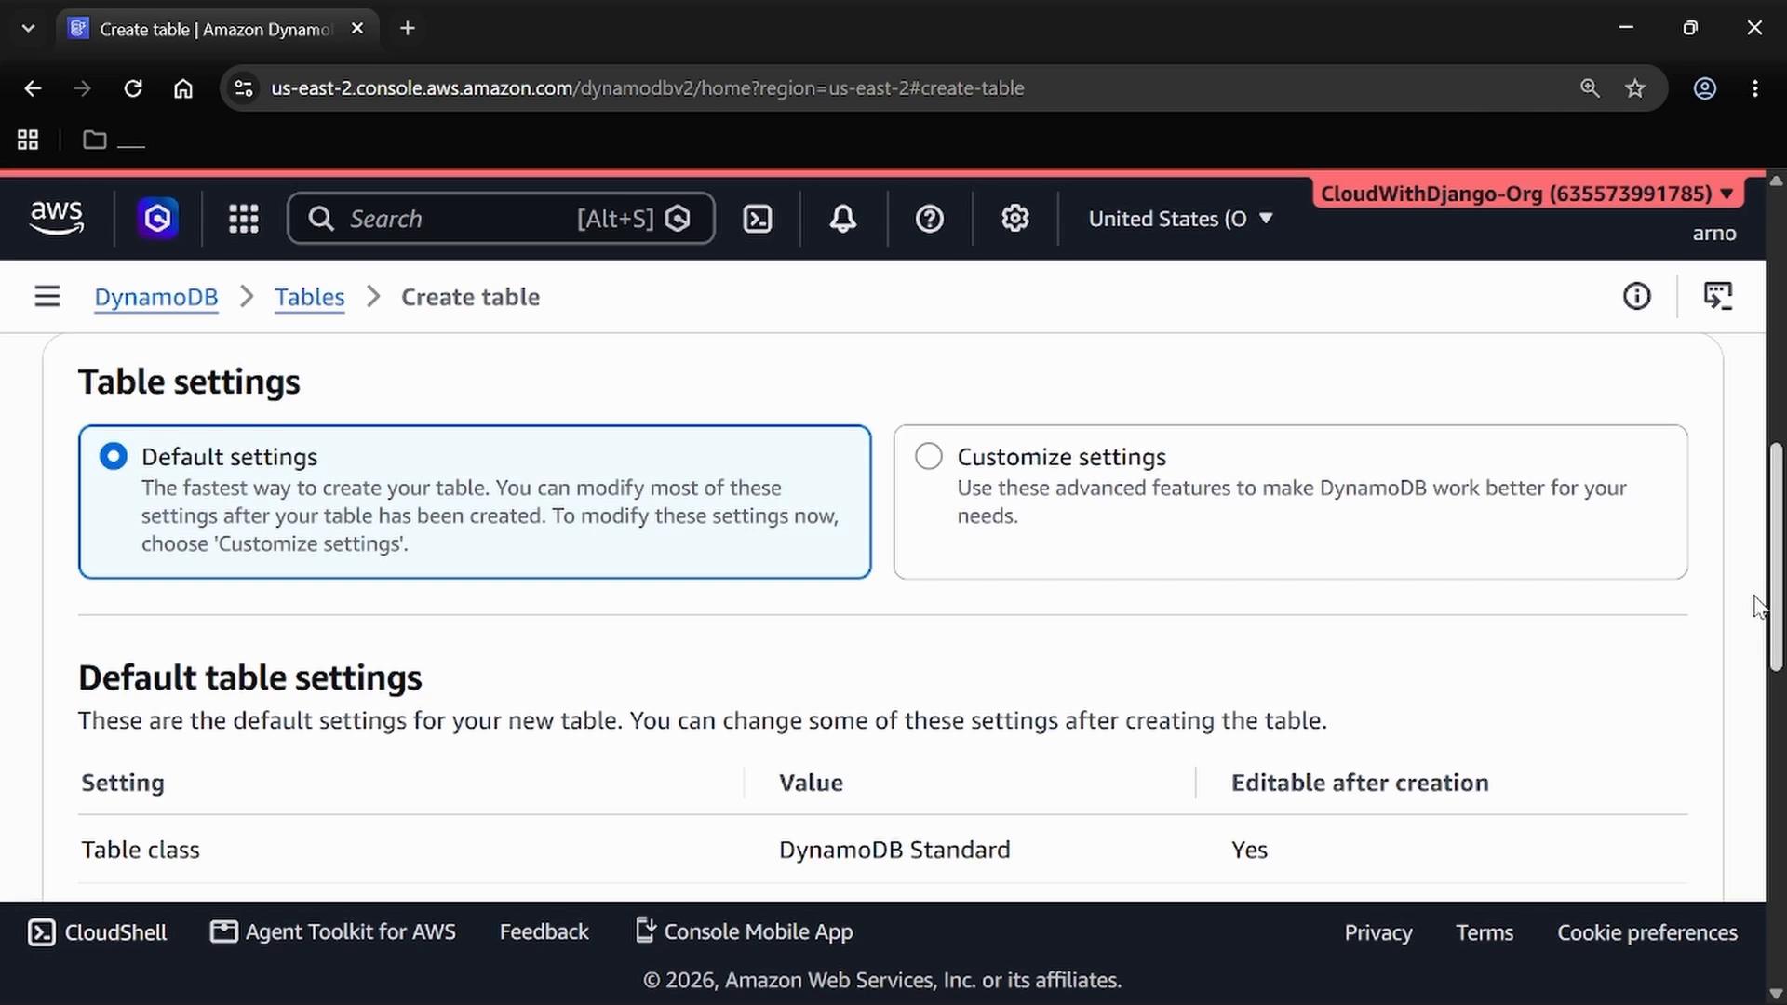This screenshot has width=1787, height=1005.
Task: Open Cookie preferences in the footer
Action: 1647,932
